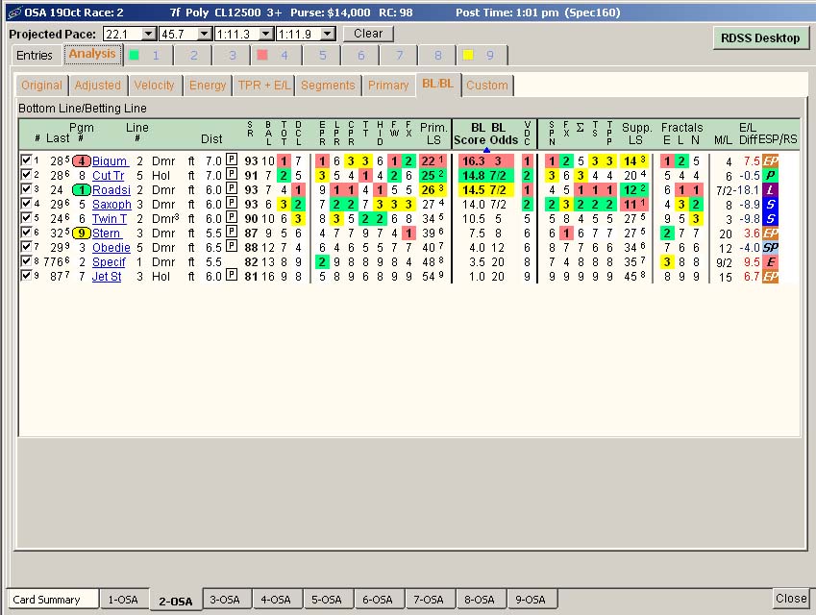
Task: Click the blue sort arrow under BL Score
Action: pos(486,150)
